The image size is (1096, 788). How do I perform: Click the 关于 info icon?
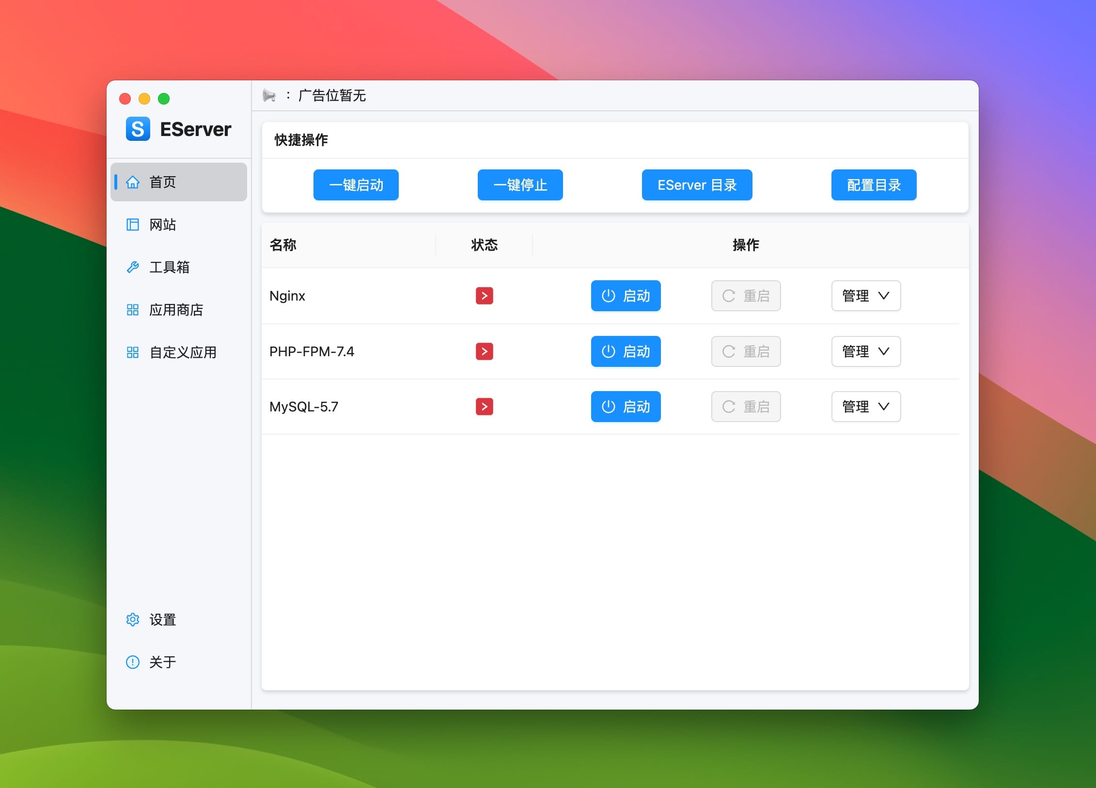click(x=131, y=662)
